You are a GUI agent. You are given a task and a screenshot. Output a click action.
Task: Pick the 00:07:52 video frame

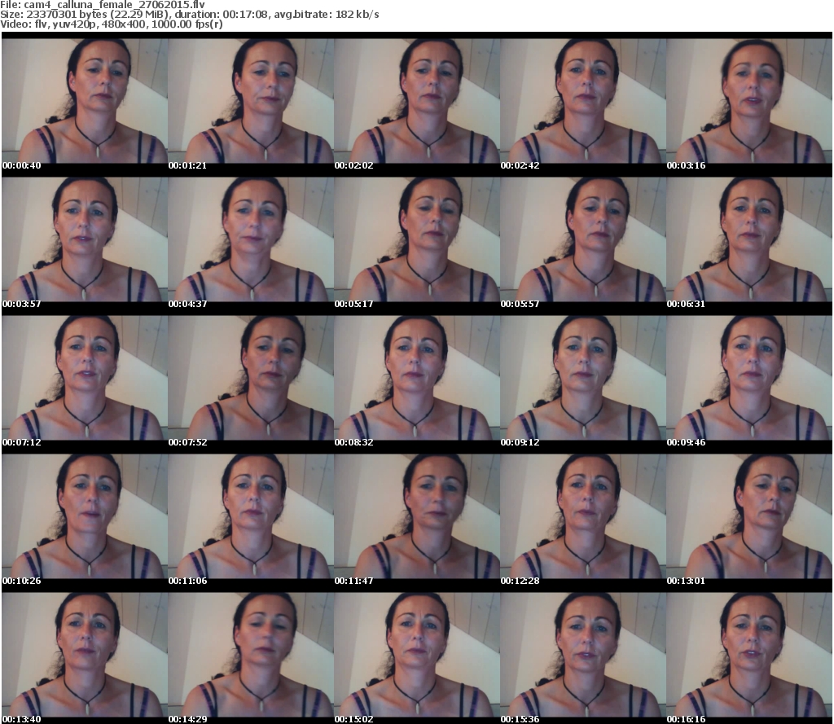[x=251, y=378]
